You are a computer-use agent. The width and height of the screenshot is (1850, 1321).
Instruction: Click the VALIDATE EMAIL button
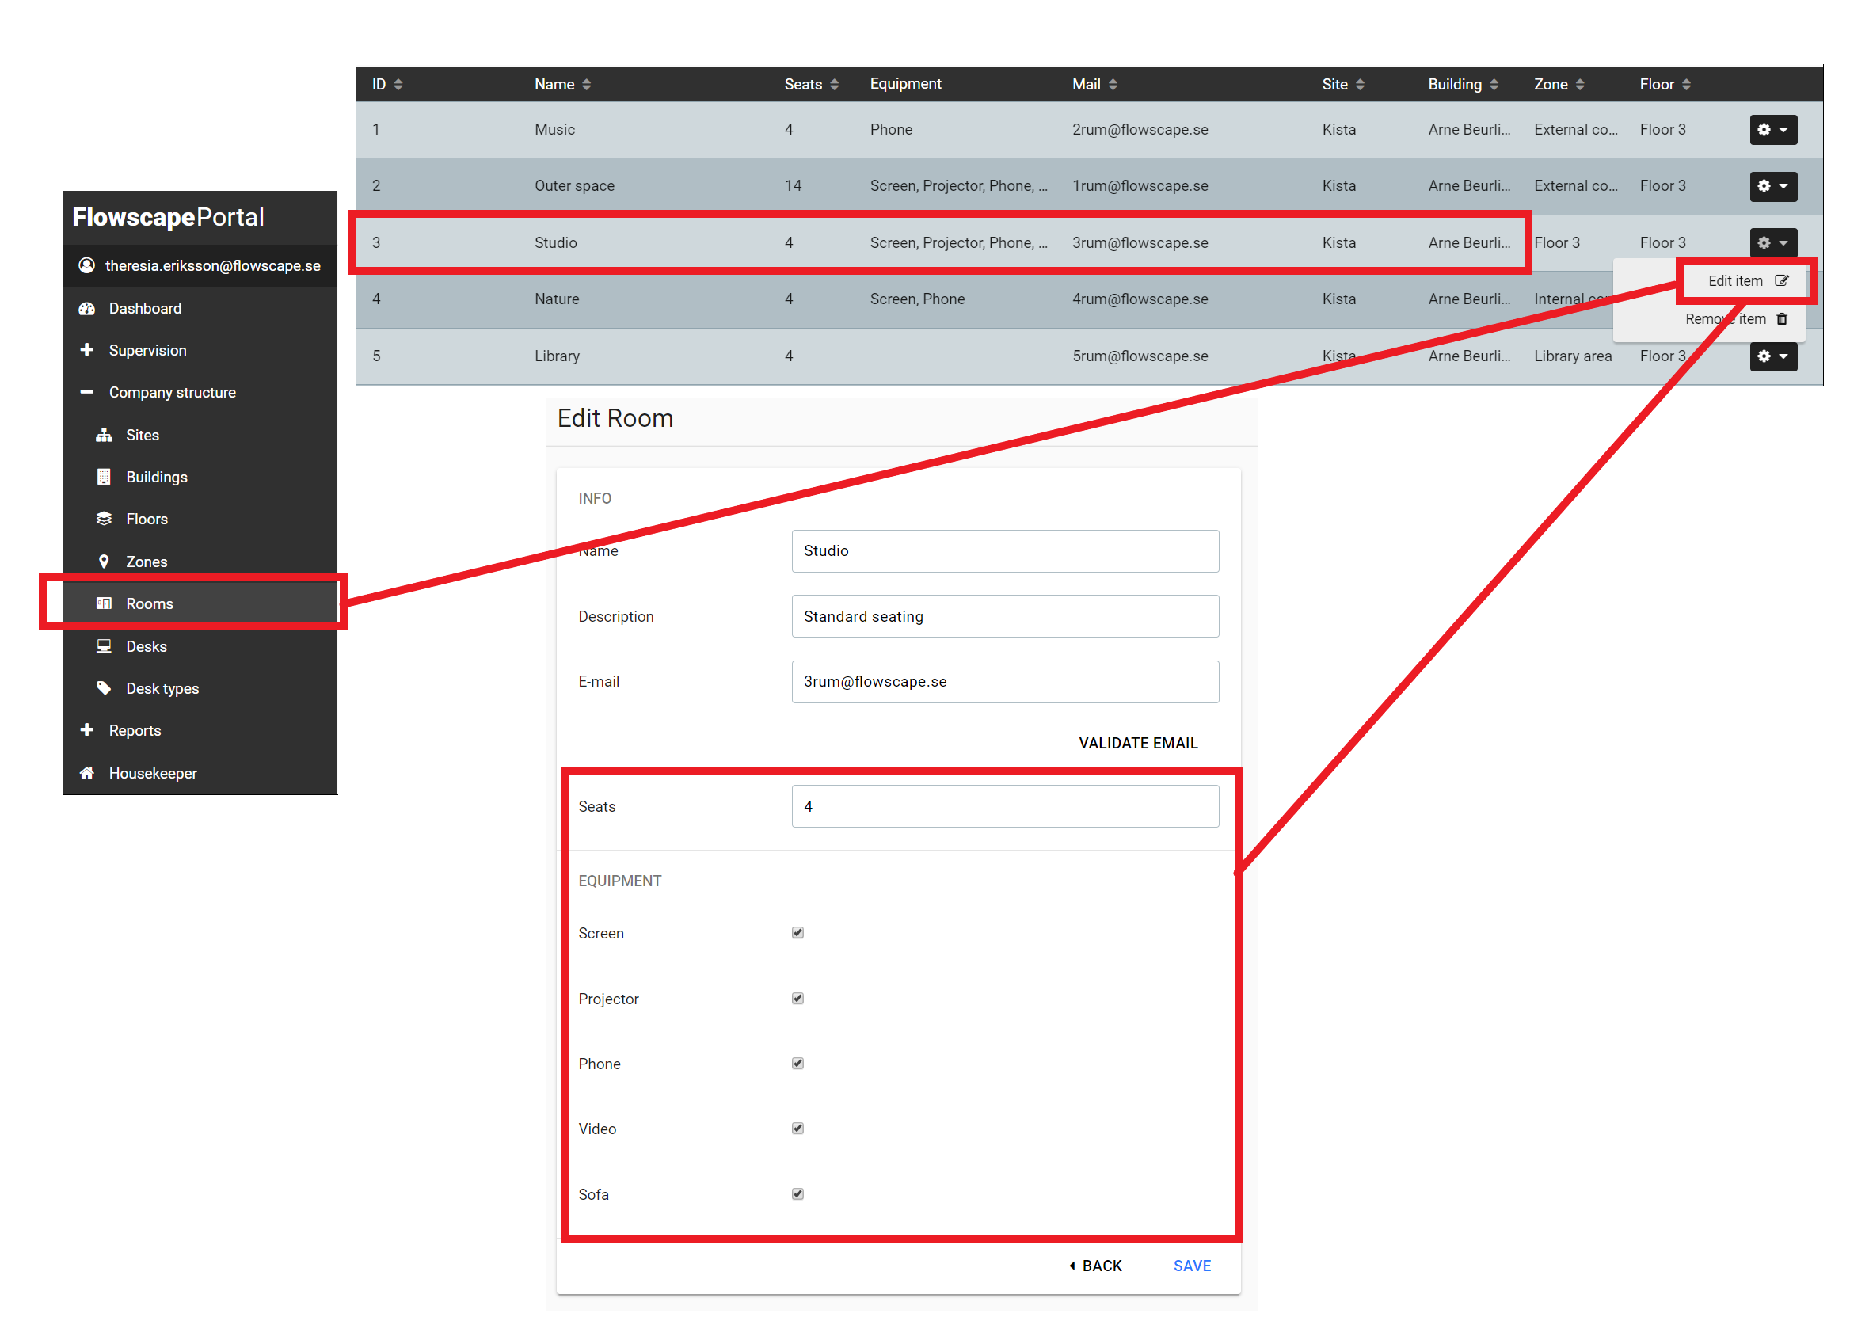click(x=1138, y=744)
